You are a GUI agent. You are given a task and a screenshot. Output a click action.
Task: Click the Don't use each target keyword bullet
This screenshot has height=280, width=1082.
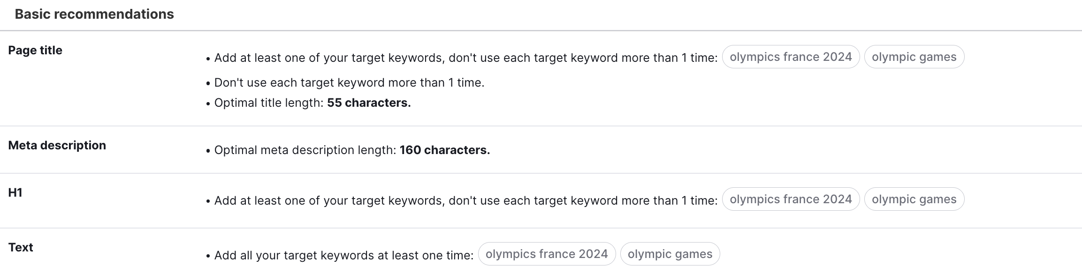pos(349,82)
